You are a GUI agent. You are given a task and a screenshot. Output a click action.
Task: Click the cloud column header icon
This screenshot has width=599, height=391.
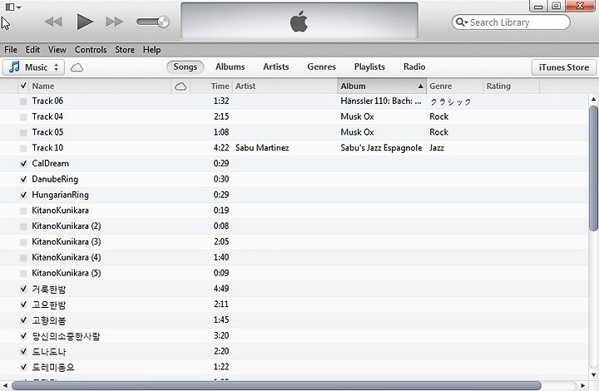point(181,87)
